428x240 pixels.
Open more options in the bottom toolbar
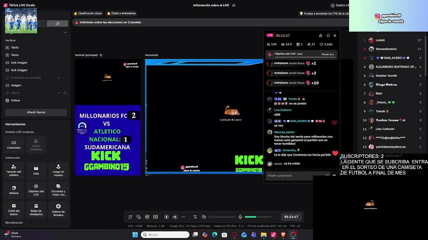[183, 217]
